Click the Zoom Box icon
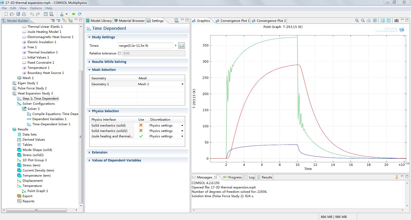411x220 pixels. [x=369, y=21]
